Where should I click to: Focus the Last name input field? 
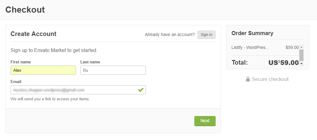tap(113, 70)
